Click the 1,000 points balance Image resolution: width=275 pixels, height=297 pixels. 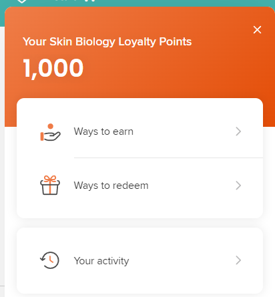(53, 68)
